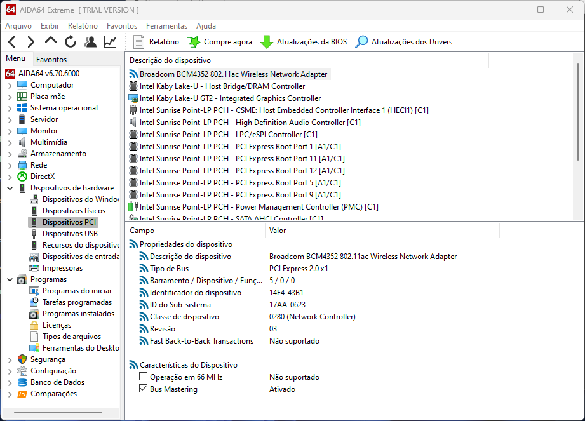This screenshot has width=585, height=421.
Task: Open the graph chart toolbar icon
Action: click(110, 42)
